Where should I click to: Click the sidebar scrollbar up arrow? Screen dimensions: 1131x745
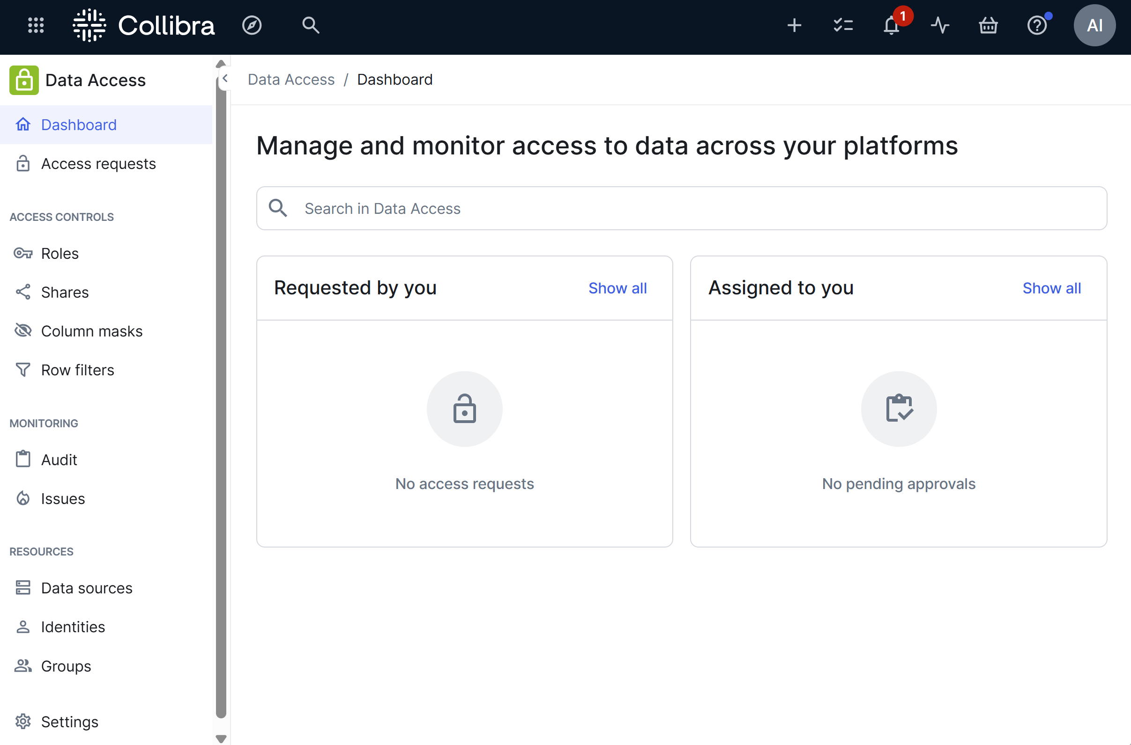click(221, 64)
